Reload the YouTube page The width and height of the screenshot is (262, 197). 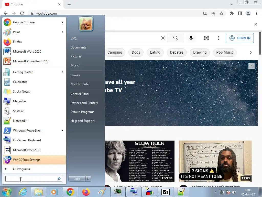22,13
